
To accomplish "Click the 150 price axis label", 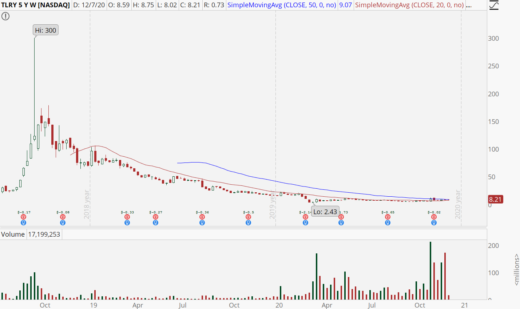I will (493, 122).
